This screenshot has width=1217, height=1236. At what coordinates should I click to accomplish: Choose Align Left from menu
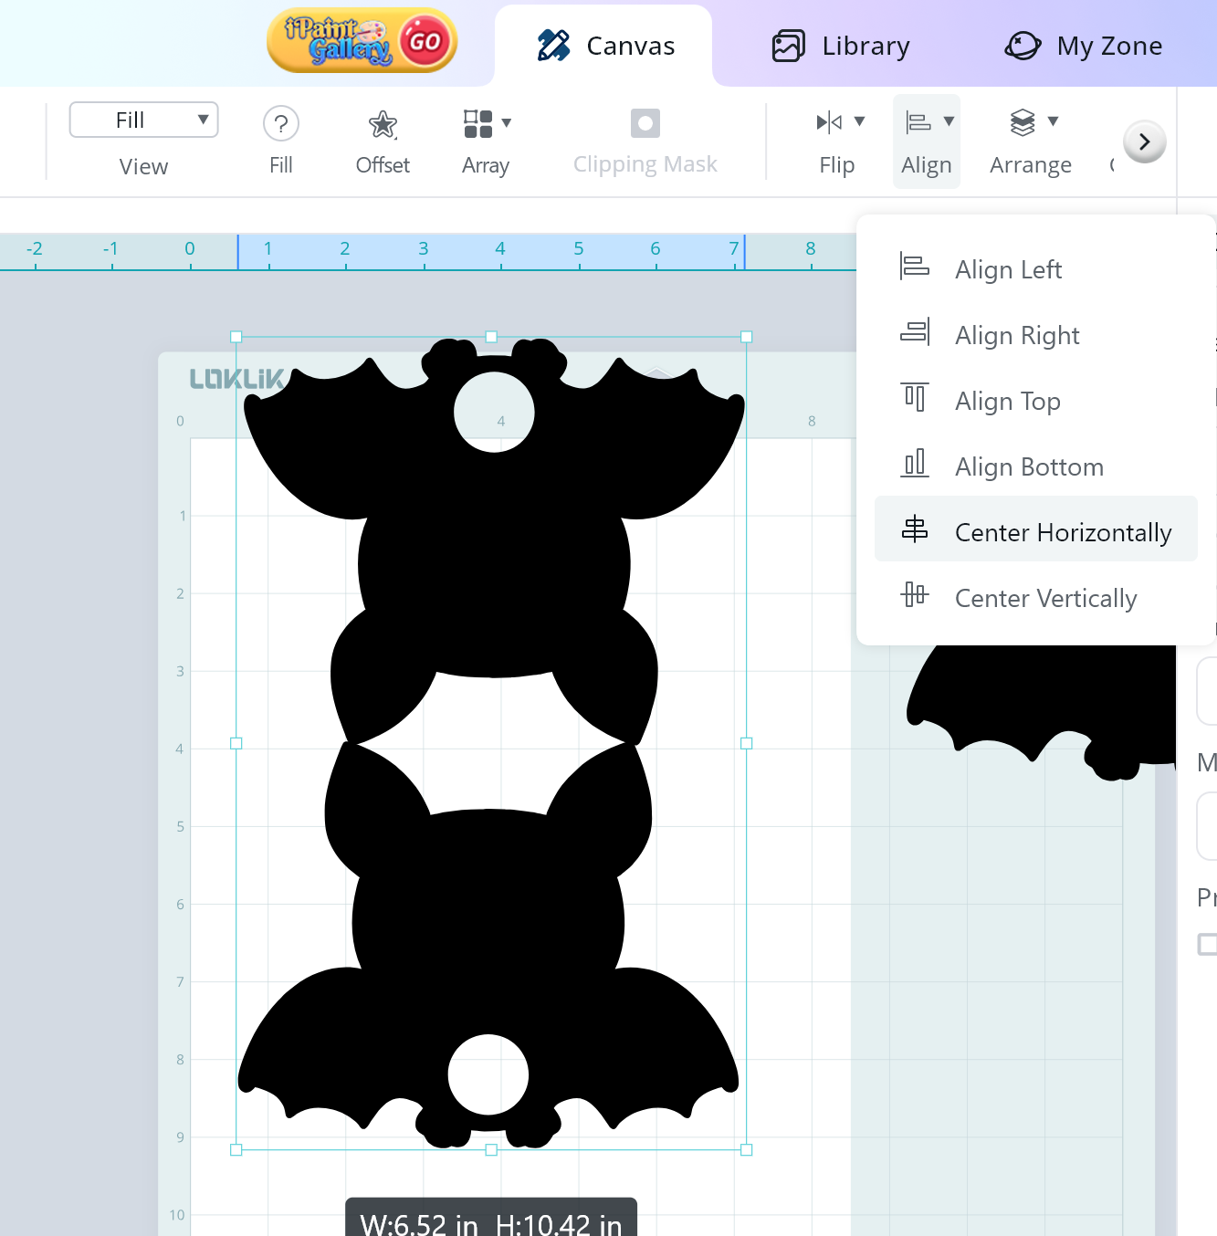coord(1008,269)
